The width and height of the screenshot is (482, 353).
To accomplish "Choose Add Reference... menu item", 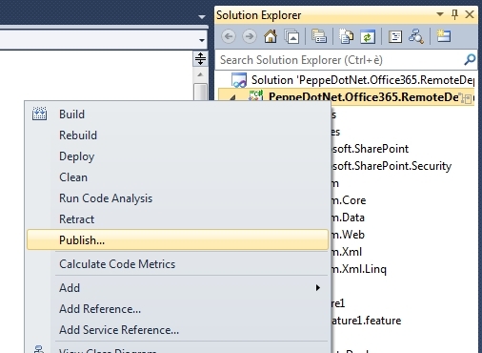I will tap(177, 309).
